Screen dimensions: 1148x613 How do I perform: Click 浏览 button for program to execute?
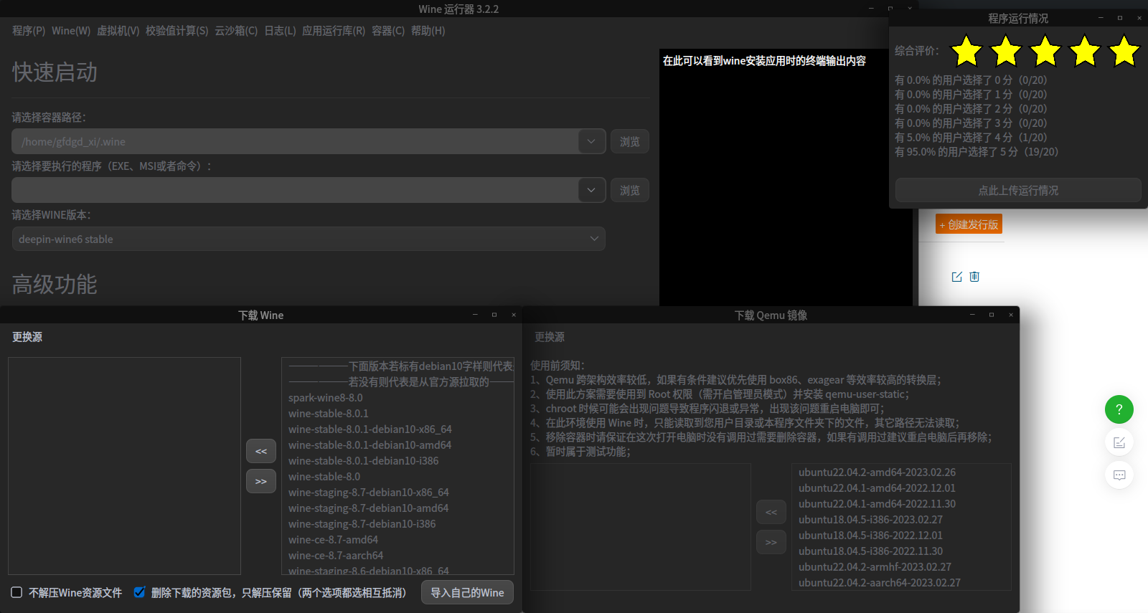pos(630,190)
